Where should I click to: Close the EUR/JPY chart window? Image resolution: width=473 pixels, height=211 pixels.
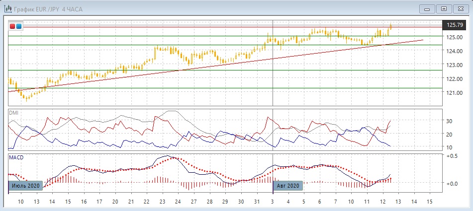pyautogui.click(x=460, y=8)
